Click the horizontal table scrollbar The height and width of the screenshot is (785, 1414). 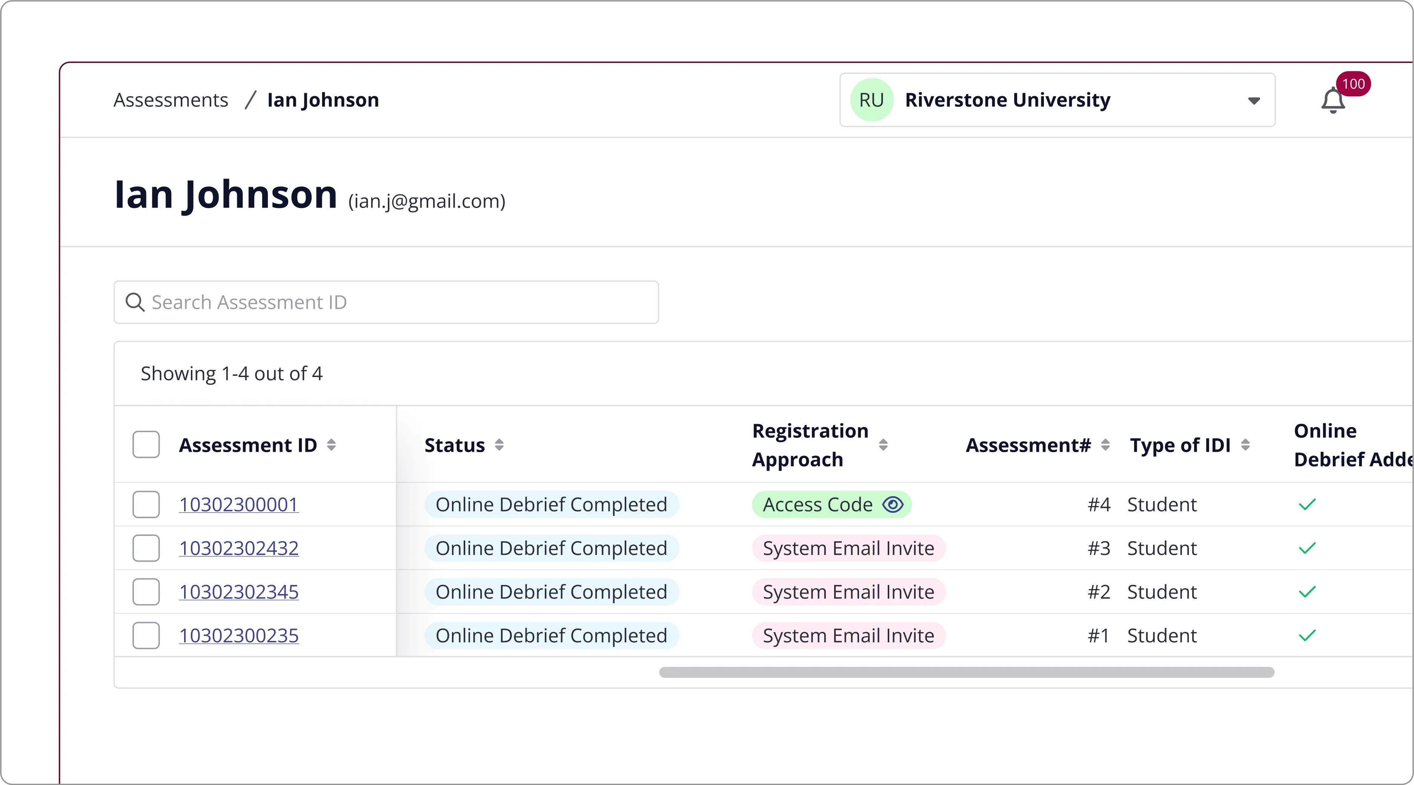[x=967, y=673]
